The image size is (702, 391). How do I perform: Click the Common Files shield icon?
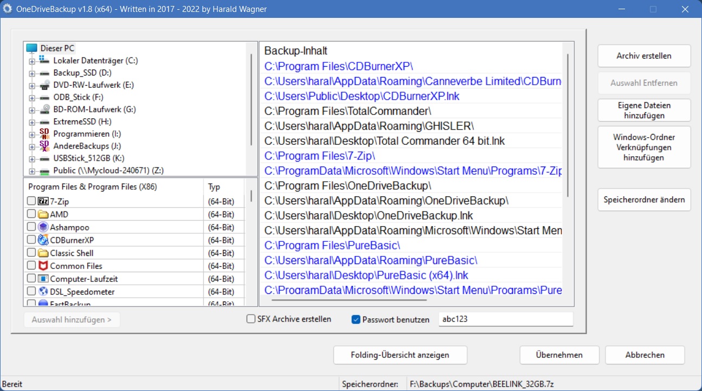click(x=43, y=266)
